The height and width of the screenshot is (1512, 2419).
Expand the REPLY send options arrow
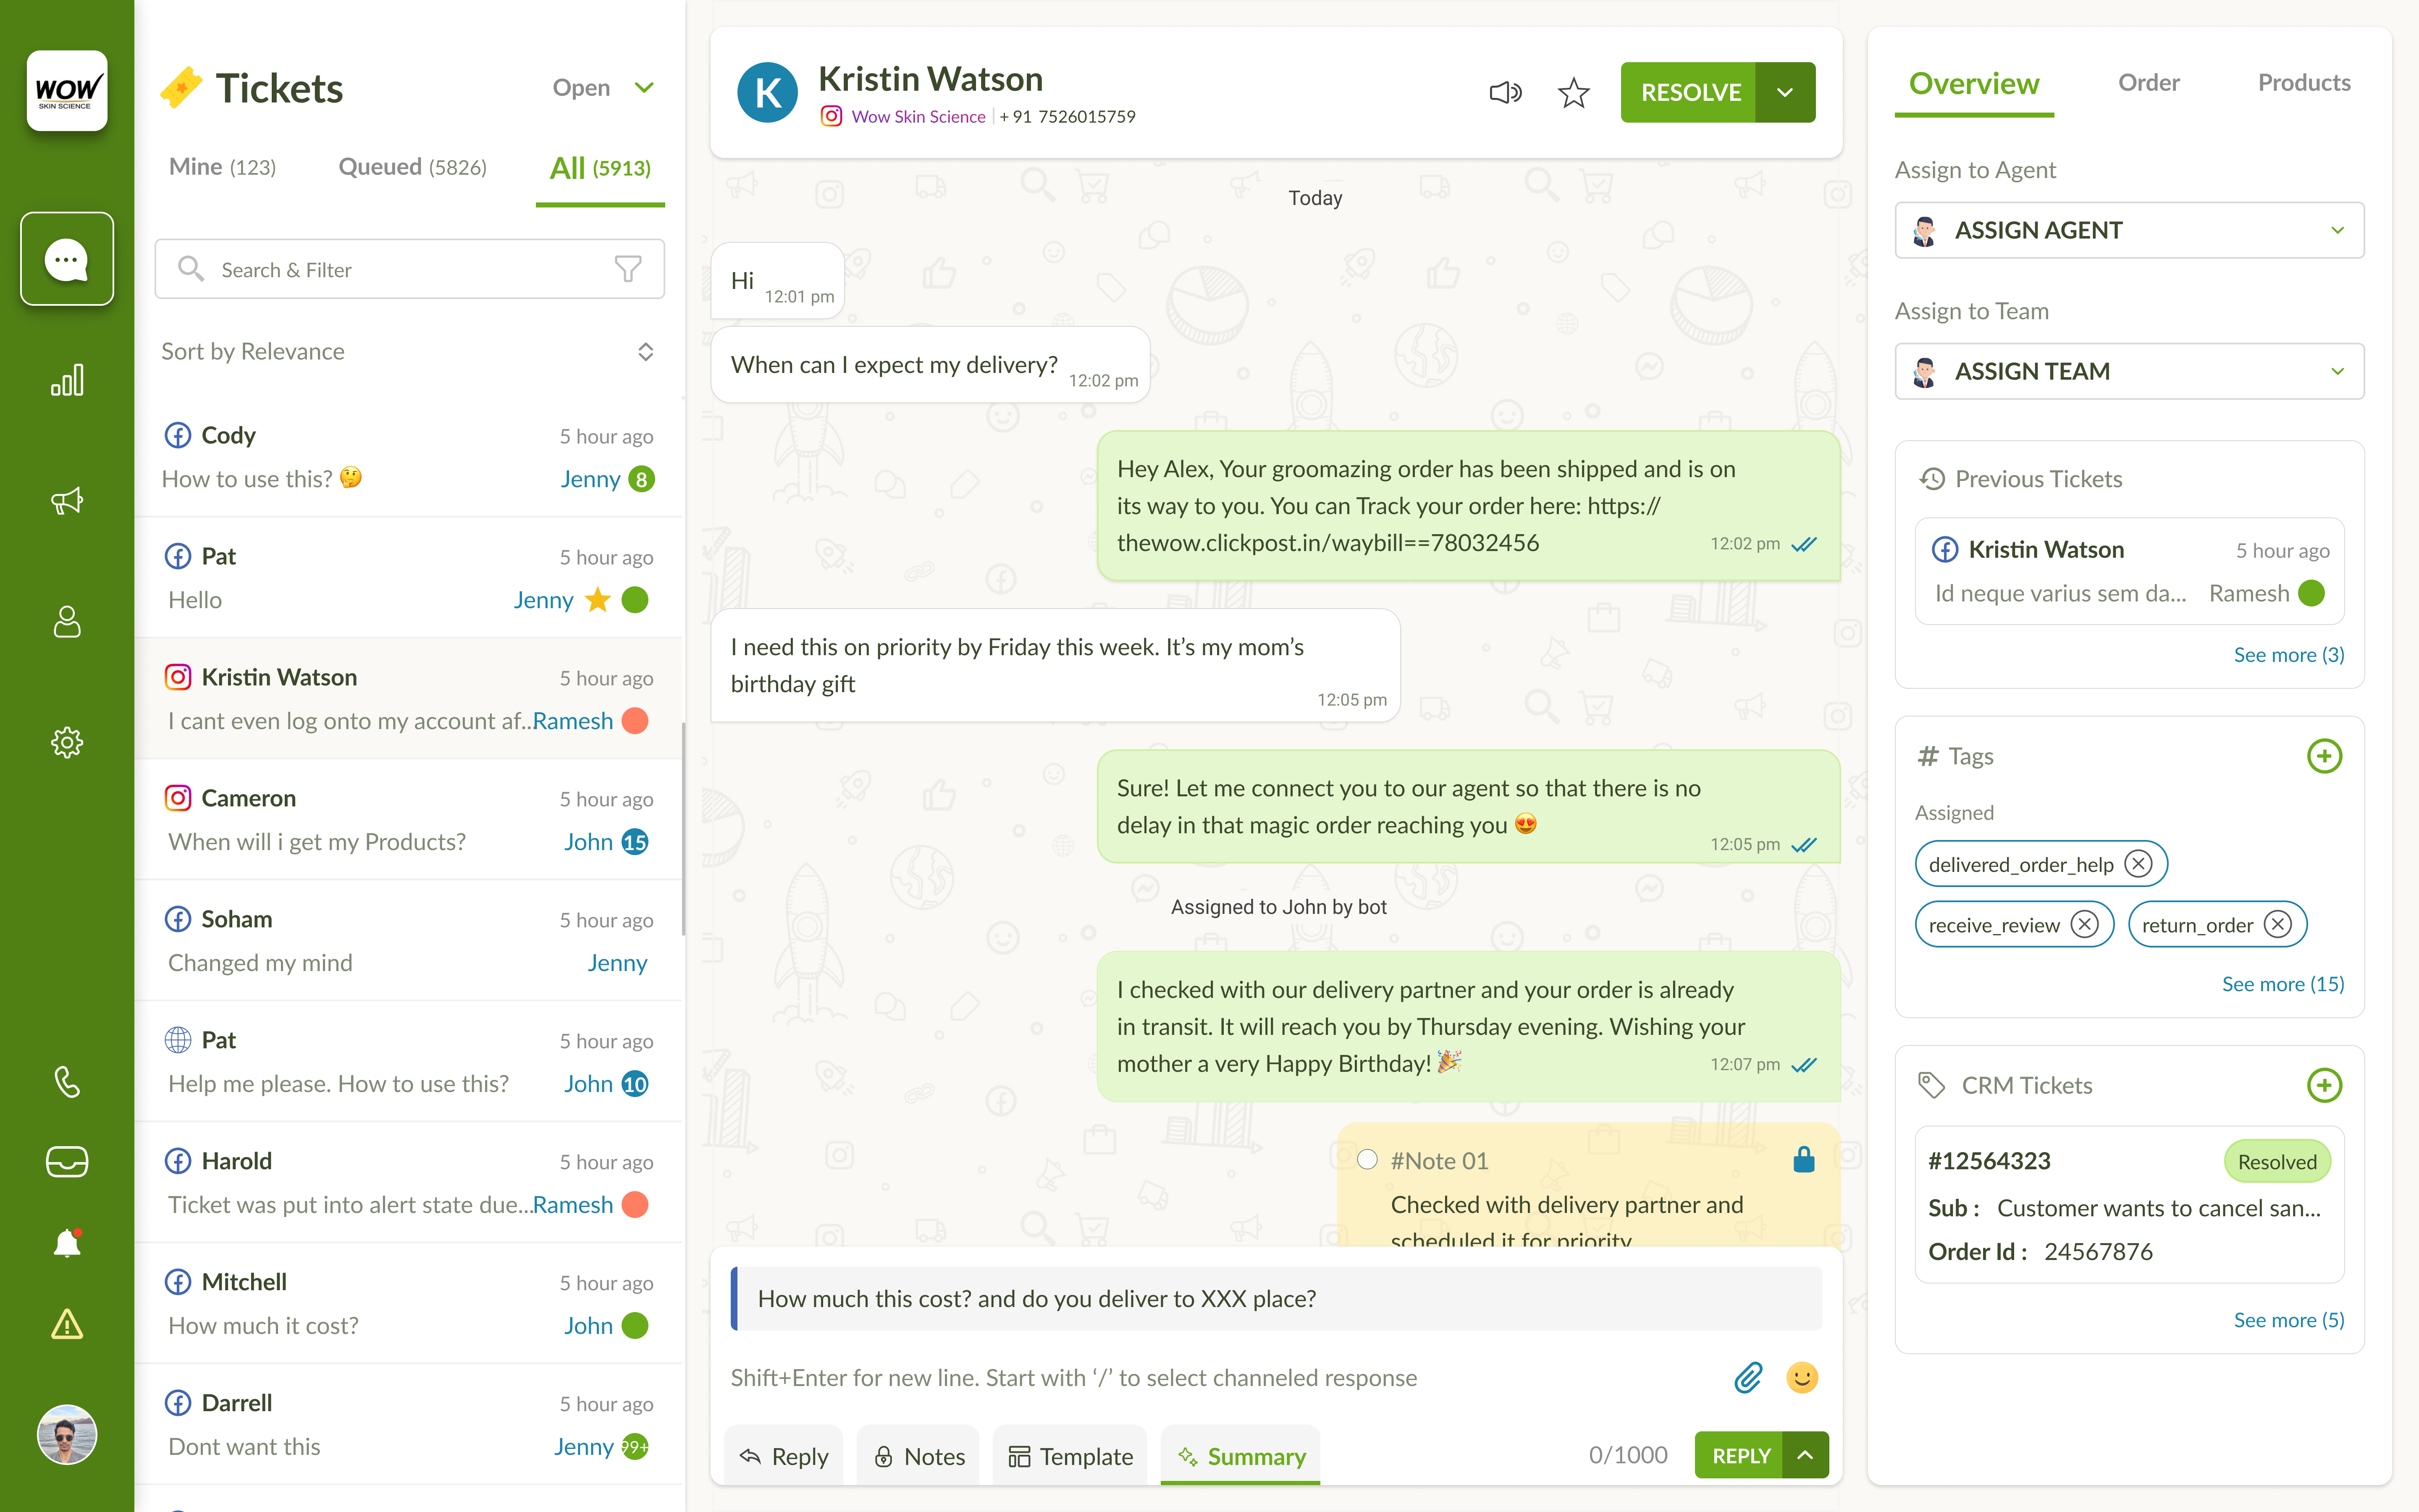pos(1806,1455)
